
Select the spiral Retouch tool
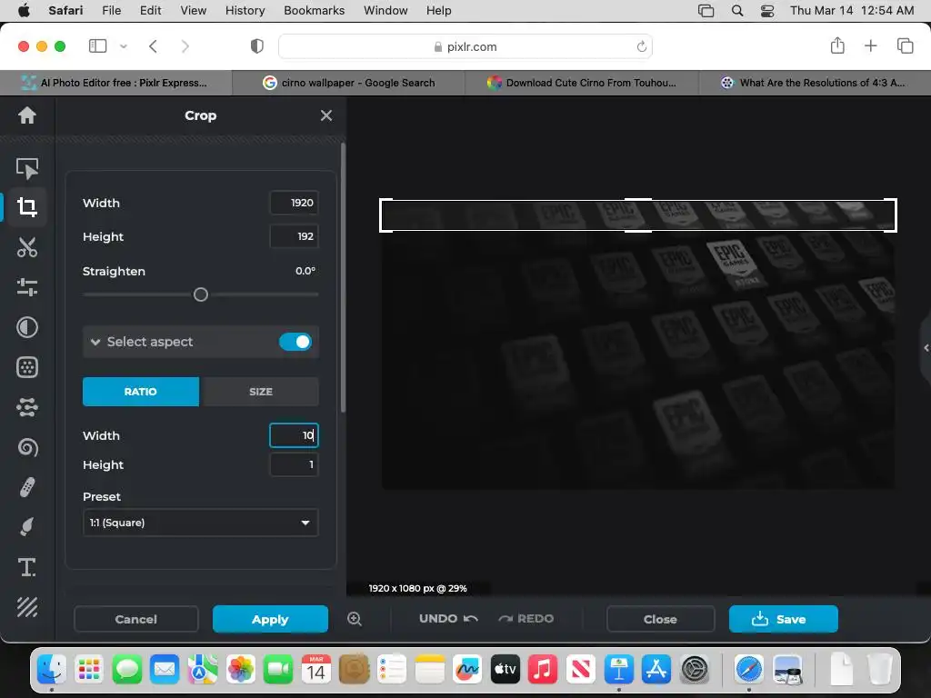pos(26,447)
